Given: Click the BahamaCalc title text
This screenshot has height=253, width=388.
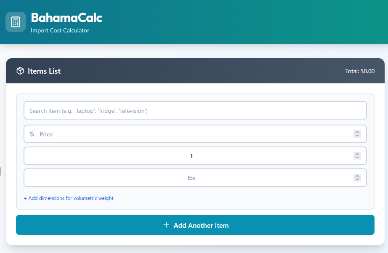Looking at the screenshot, I should coord(66,18).
